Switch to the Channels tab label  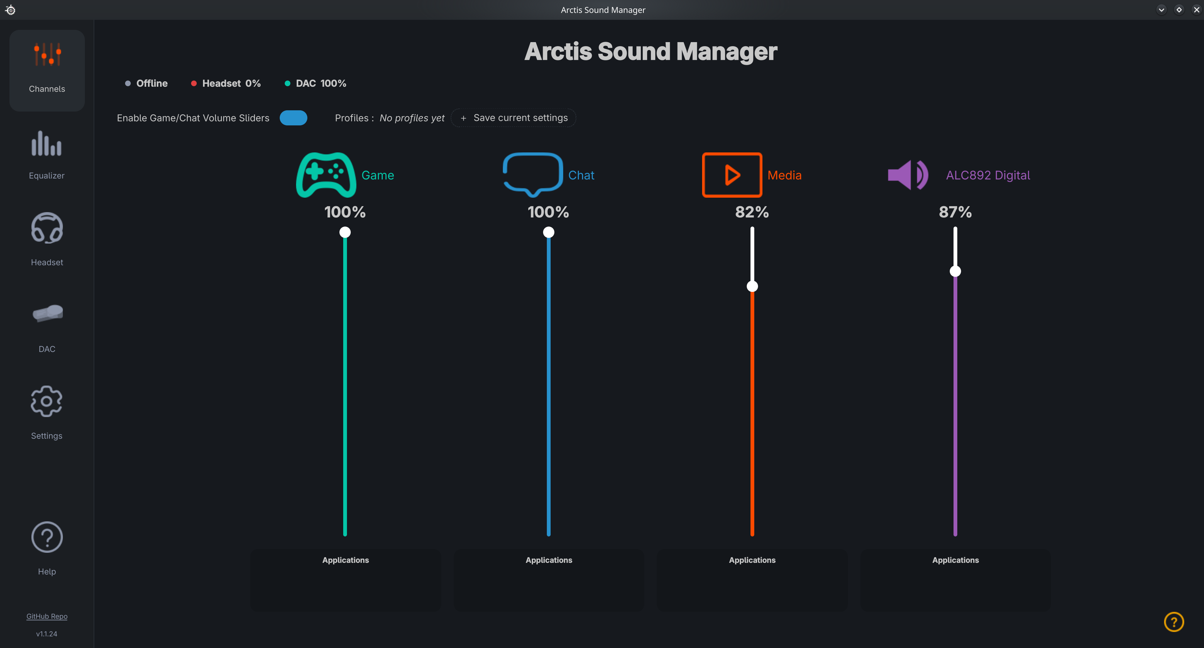[x=47, y=89]
